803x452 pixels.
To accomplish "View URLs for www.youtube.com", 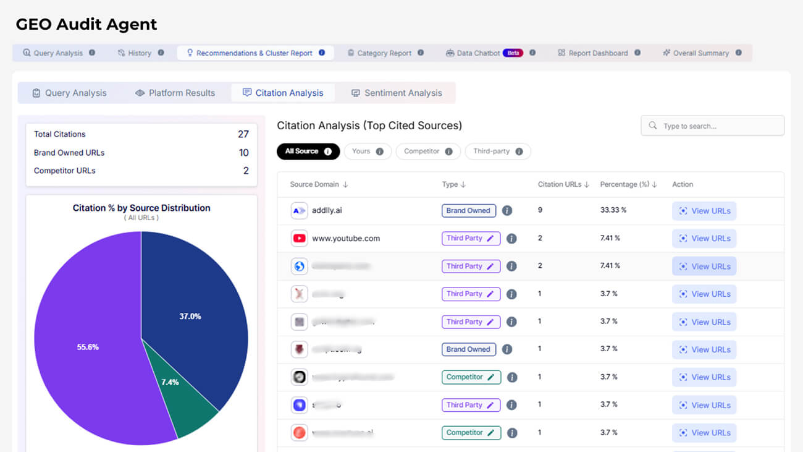I will [704, 238].
